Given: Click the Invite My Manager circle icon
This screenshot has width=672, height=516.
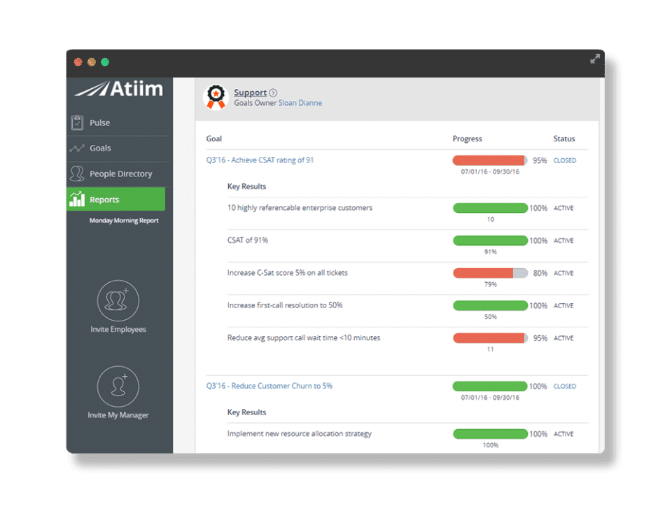Looking at the screenshot, I should tap(118, 386).
